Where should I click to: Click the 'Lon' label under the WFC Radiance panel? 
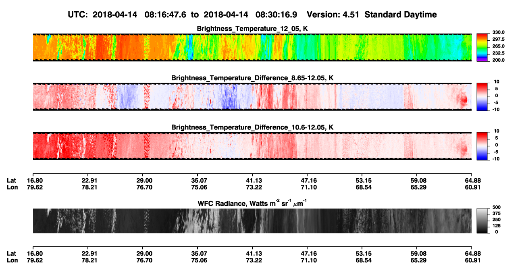(12, 260)
